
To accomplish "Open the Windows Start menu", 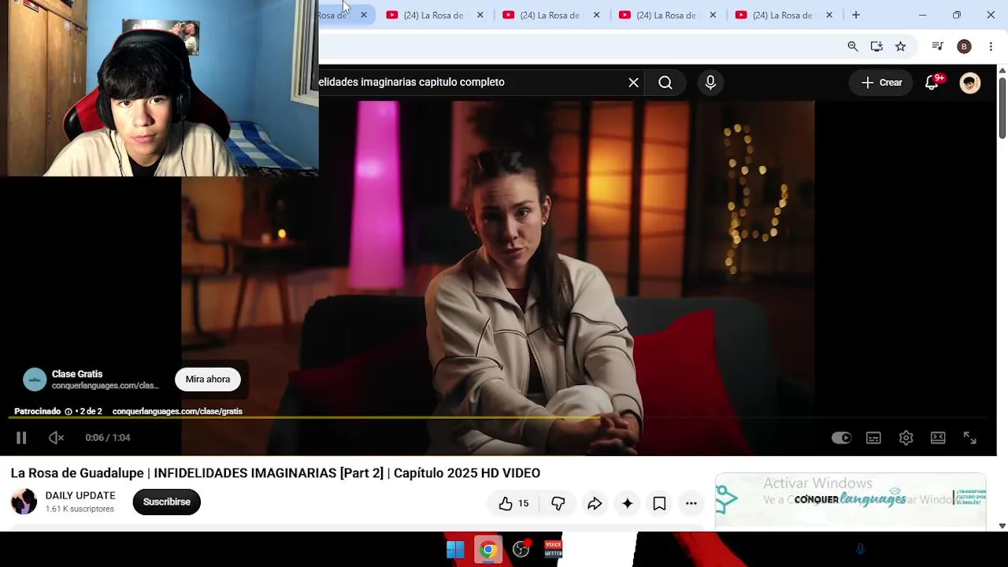I will (455, 550).
